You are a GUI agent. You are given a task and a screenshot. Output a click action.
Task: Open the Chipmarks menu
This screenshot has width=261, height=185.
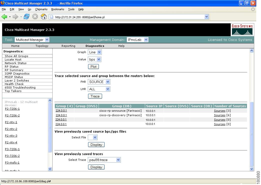[41, 9]
